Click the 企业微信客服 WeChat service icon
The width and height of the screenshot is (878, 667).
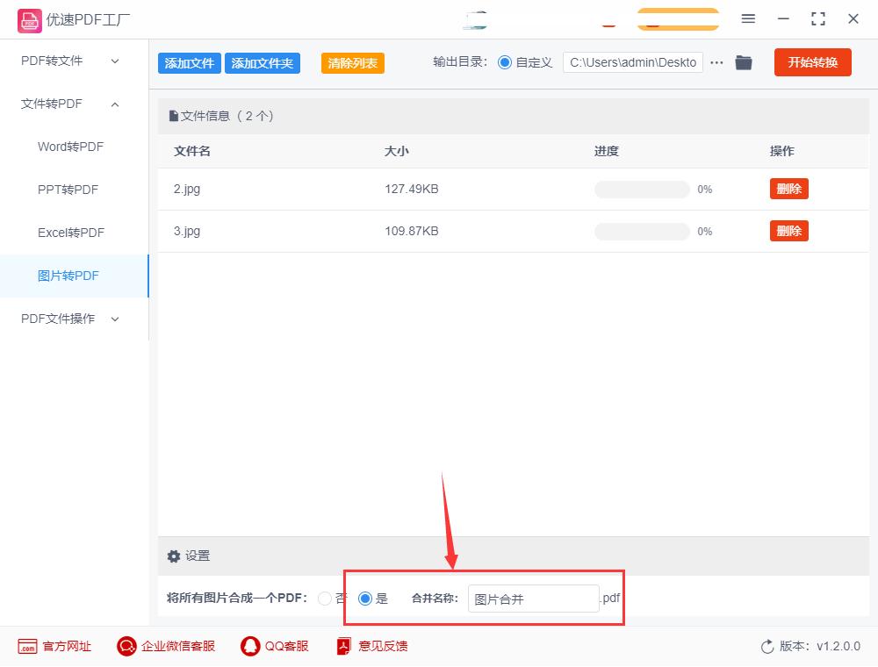pyautogui.click(x=126, y=645)
